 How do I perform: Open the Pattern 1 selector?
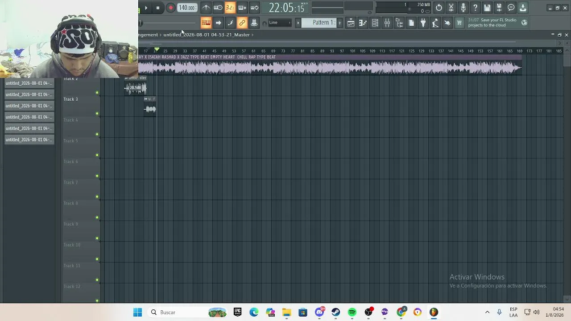(x=319, y=23)
